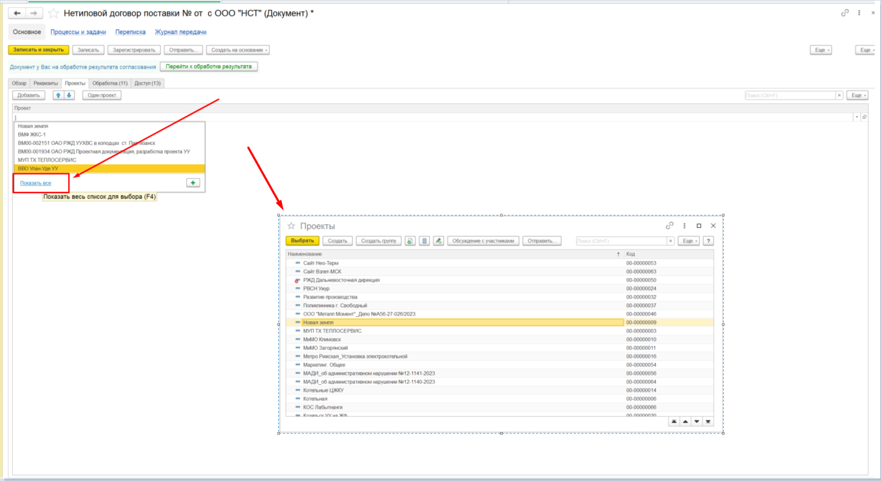Open the Журнал передачи section
This screenshot has width=881, height=481.
pyautogui.click(x=181, y=32)
